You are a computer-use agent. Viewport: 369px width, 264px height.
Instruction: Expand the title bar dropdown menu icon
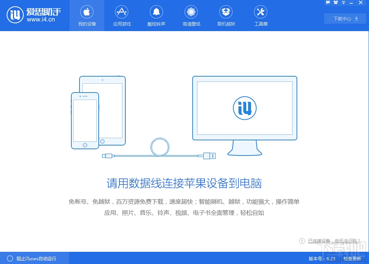(x=343, y=3)
